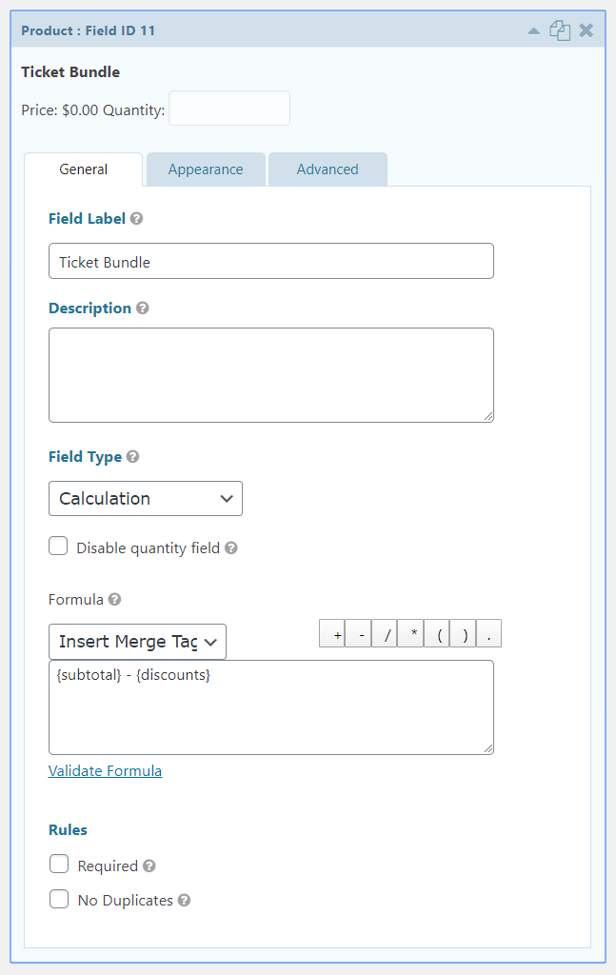Insert the multiply asterisk operator
Screen dimensions: 616x975
pos(410,633)
